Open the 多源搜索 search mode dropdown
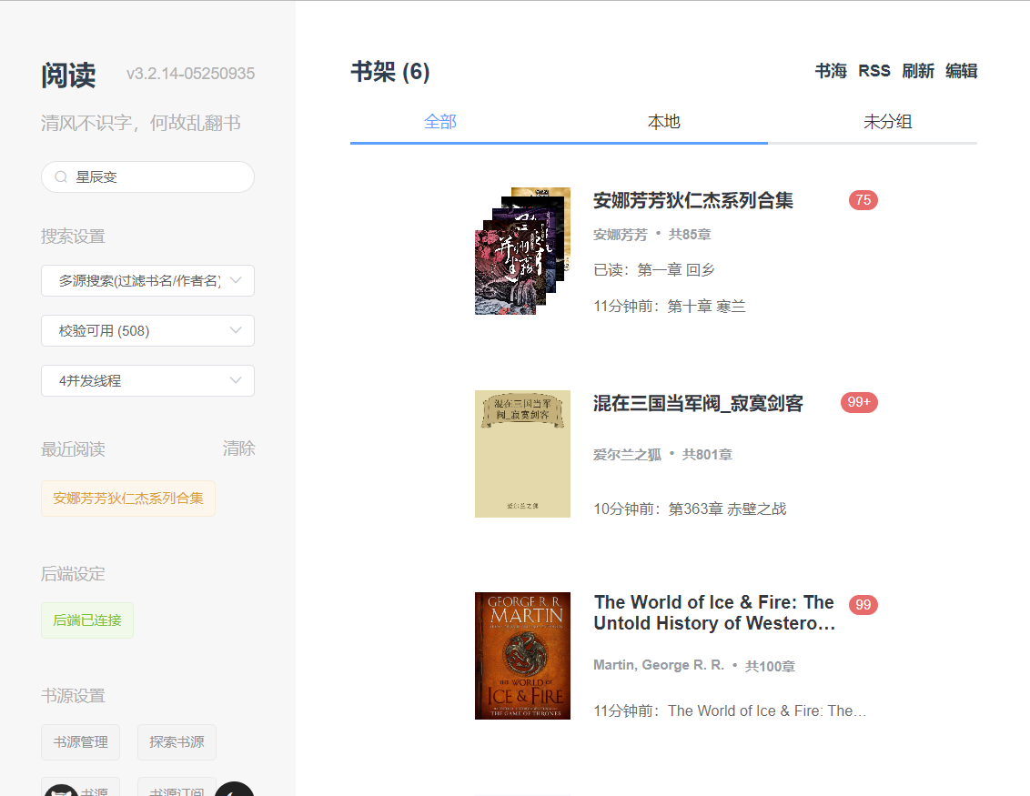Viewport: 1030px width, 796px height. [x=147, y=281]
